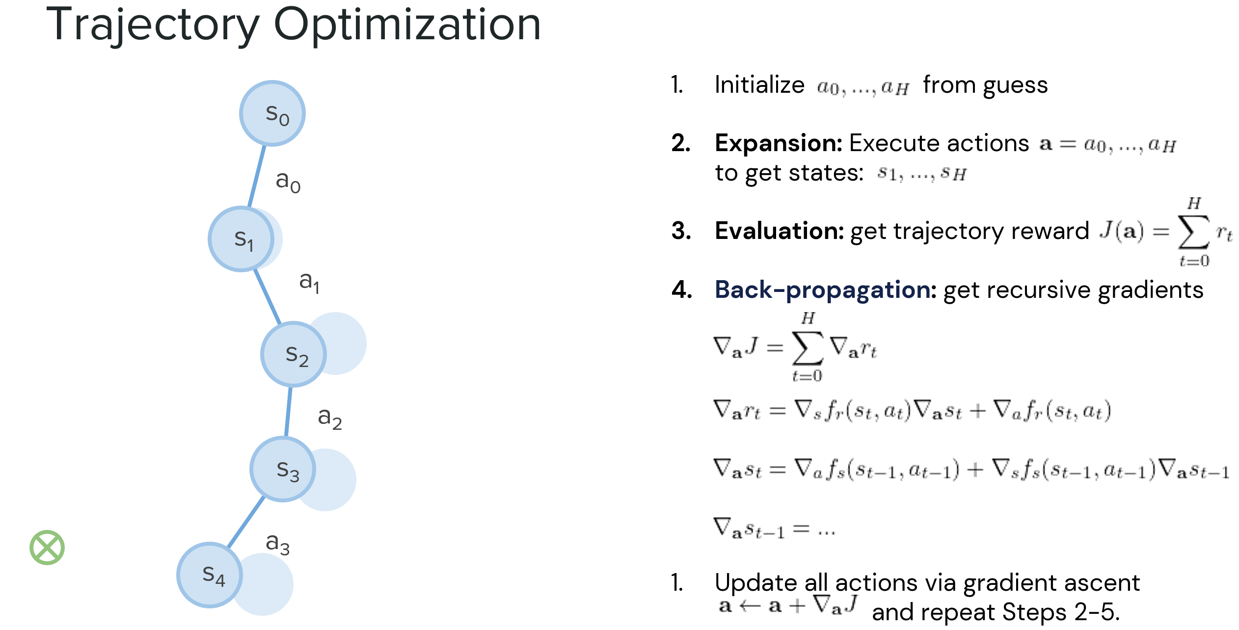Viewport: 1239px width, 630px height.
Task: Click the green crossed-circle target icon
Action: [x=47, y=547]
